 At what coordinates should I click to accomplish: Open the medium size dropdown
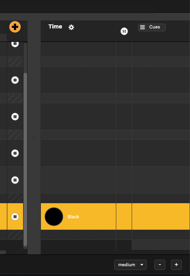[x=130, y=265]
